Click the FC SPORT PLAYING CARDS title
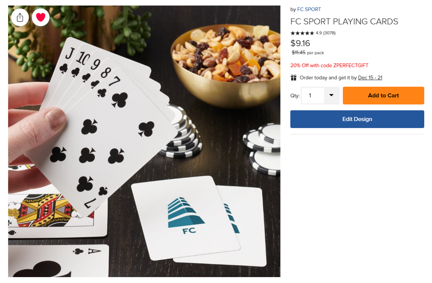This screenshot has height=283, width=432. tap(344, 22)
